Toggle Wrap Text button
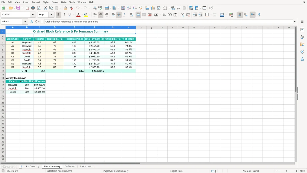This screenshot has width=307, height=173. click(131, 15)
